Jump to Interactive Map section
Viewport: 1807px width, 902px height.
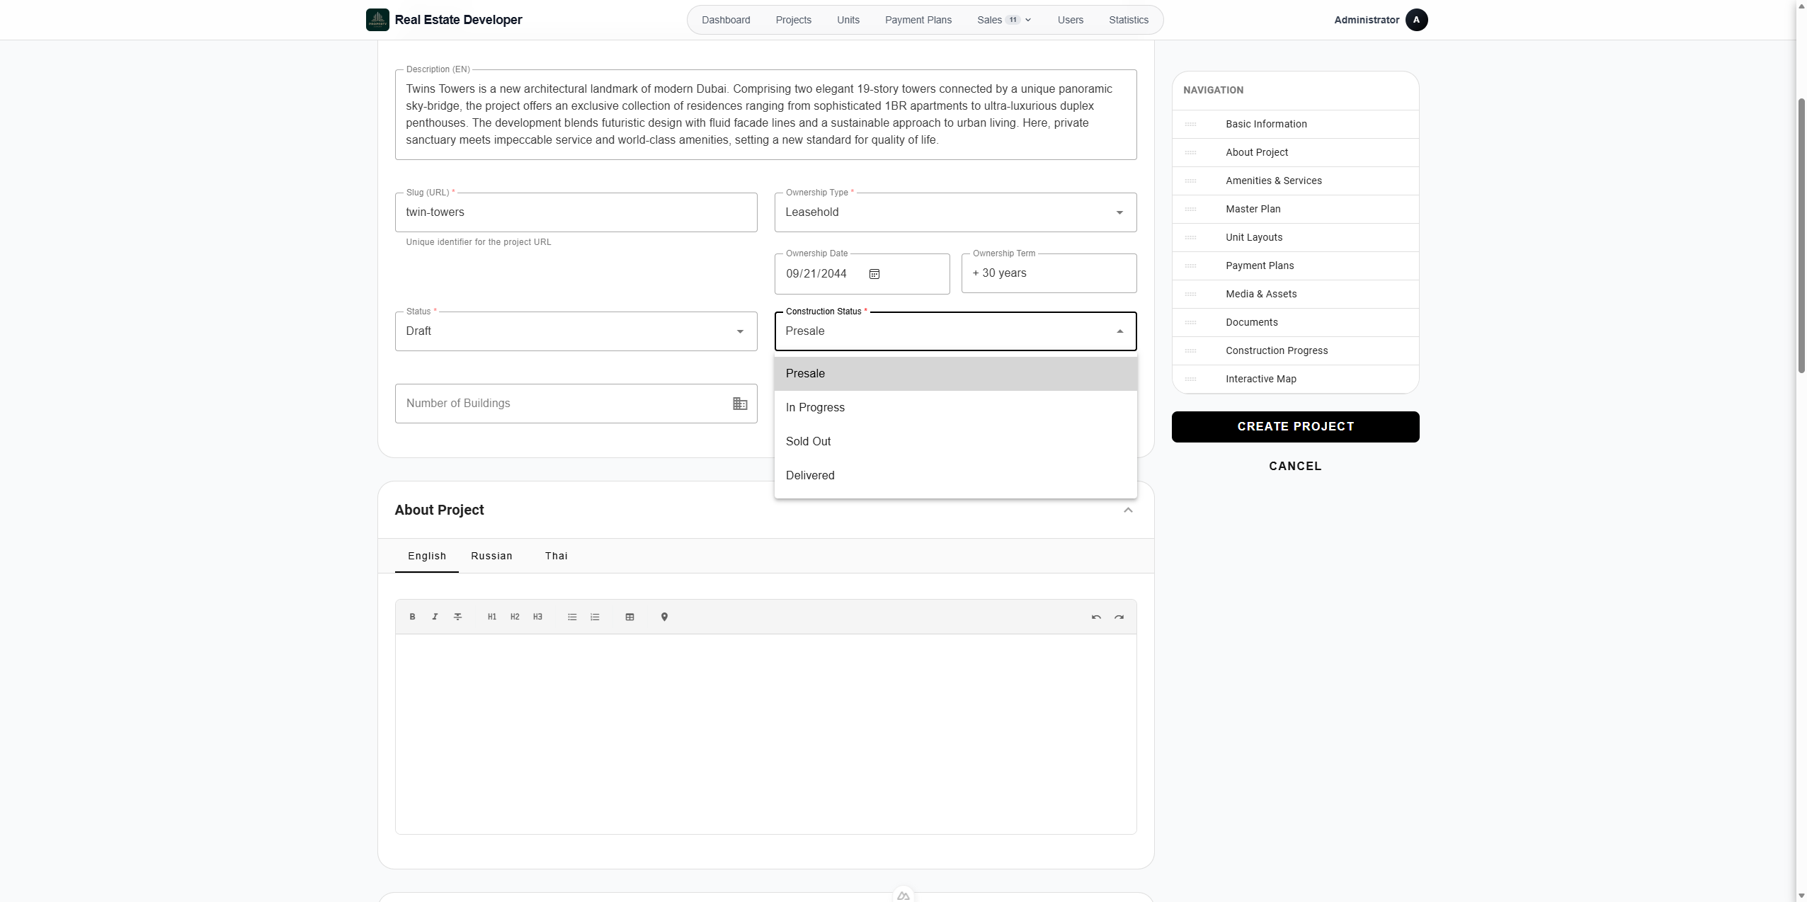click(x=1260, y=379)
